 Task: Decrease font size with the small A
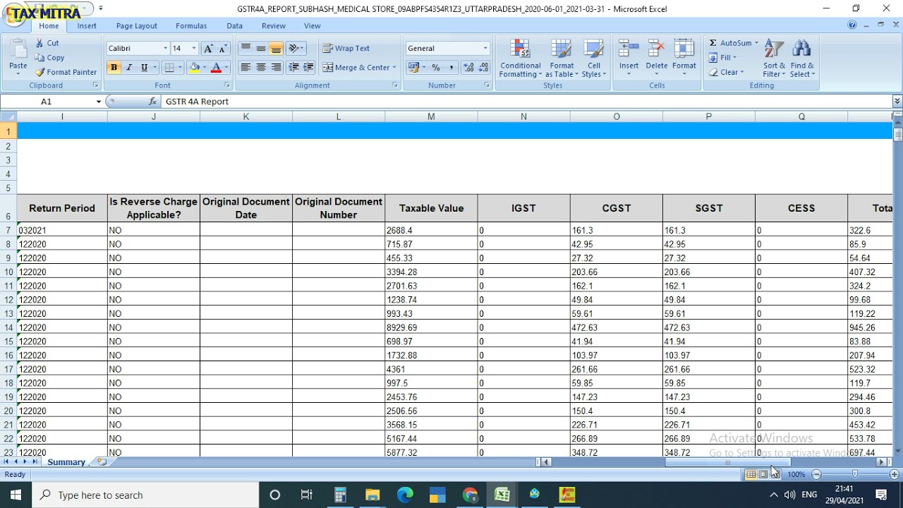[223, 49]
